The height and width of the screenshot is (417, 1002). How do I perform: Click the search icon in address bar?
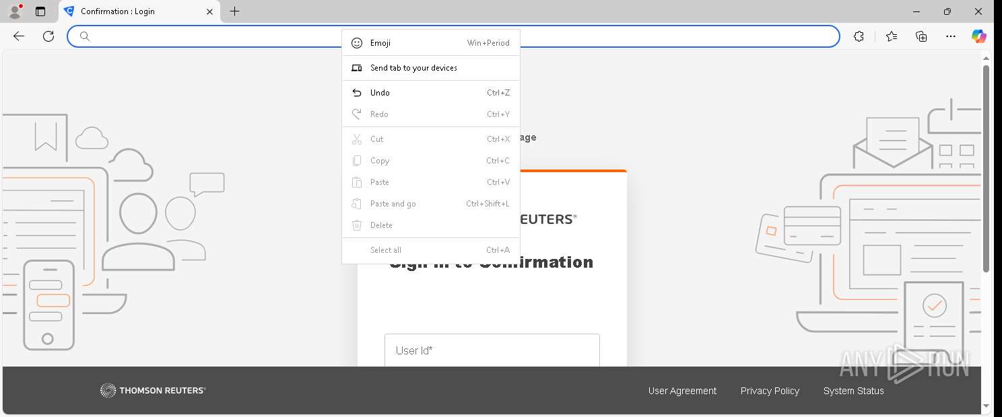(x=85, y=36)
